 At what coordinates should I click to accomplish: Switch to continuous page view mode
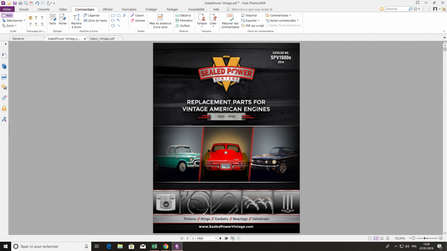coord(376,239)
